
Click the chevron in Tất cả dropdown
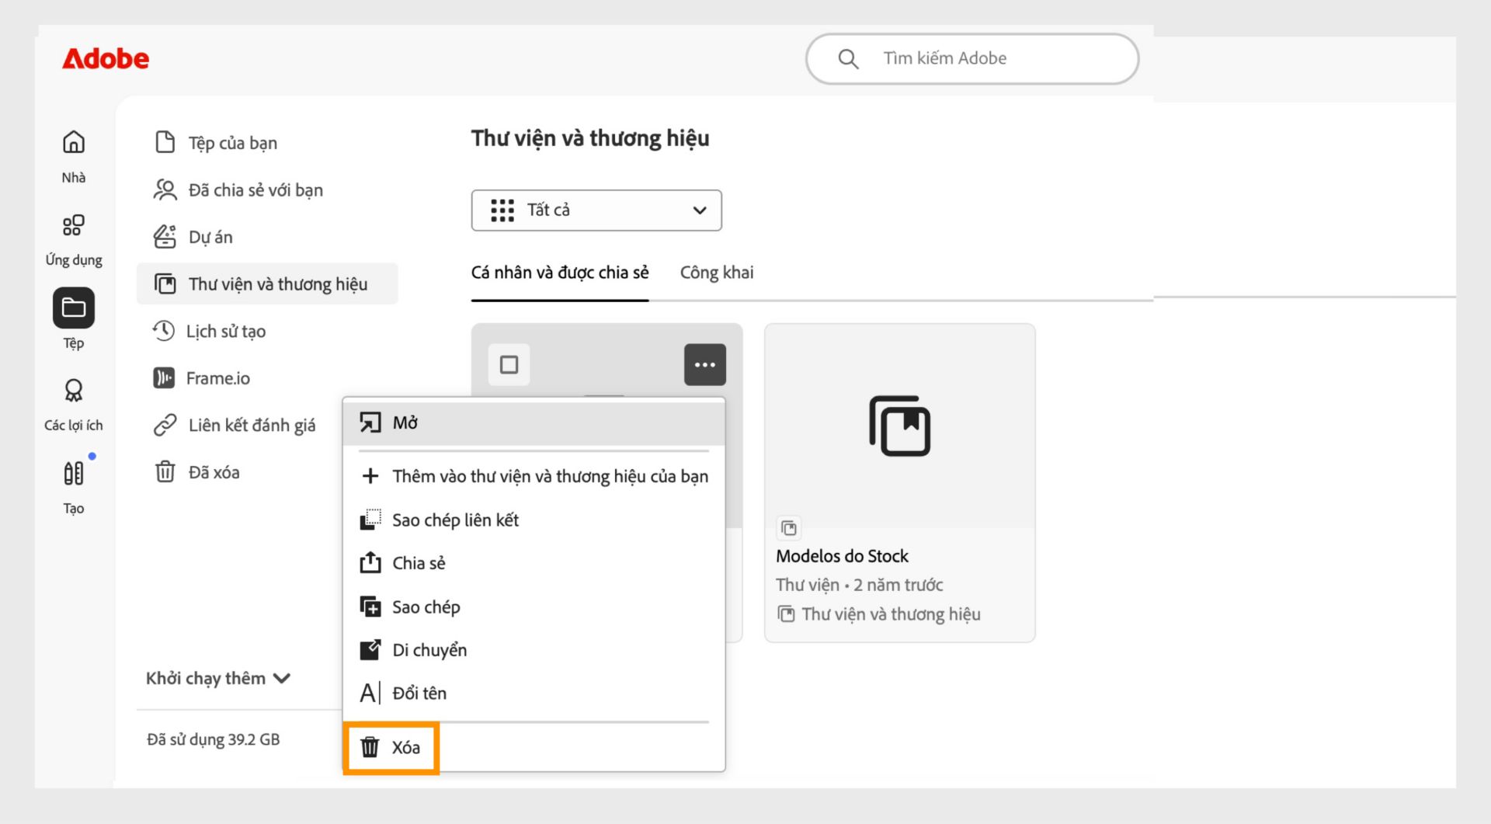coord(700,210)
